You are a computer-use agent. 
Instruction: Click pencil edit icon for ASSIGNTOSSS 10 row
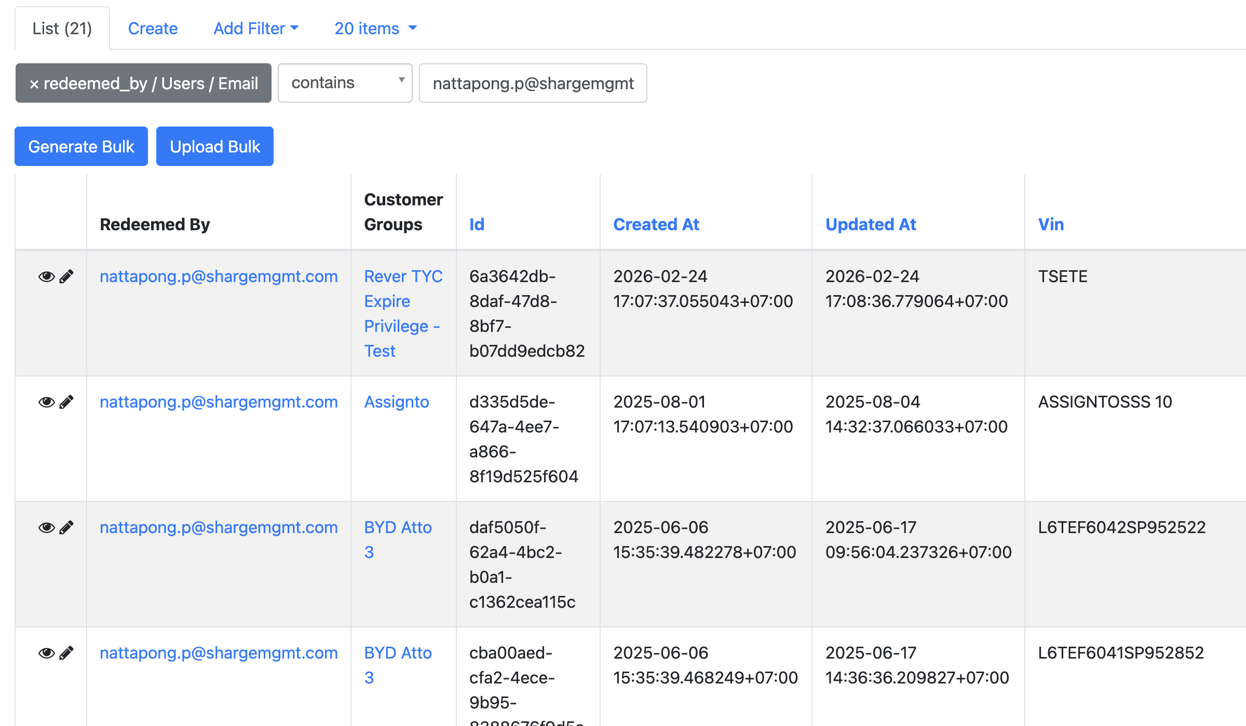click(x=66, y=402)
